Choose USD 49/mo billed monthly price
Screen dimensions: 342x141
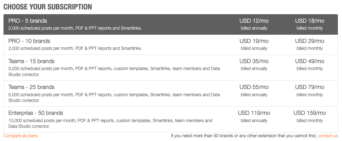tap(310, 64)
